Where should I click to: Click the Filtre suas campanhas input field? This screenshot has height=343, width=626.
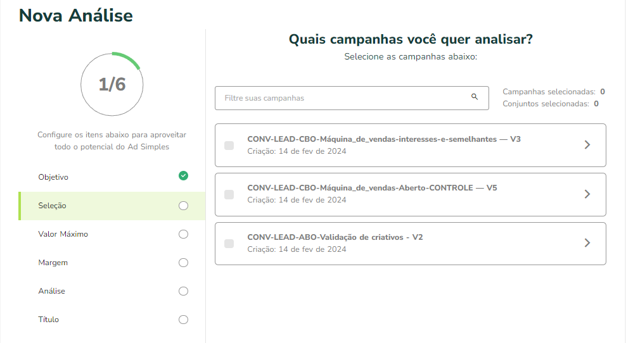(x=342, y=98)
